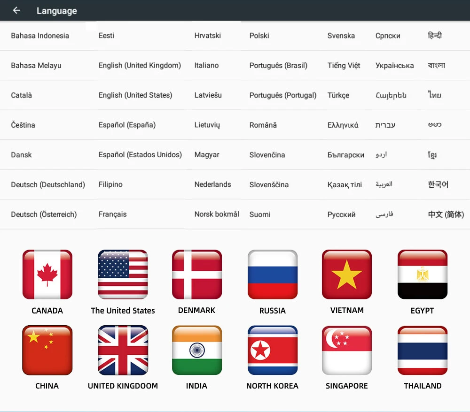Choose Hrvatski language
Screen dimensions: 470x412
coord(207,36)
